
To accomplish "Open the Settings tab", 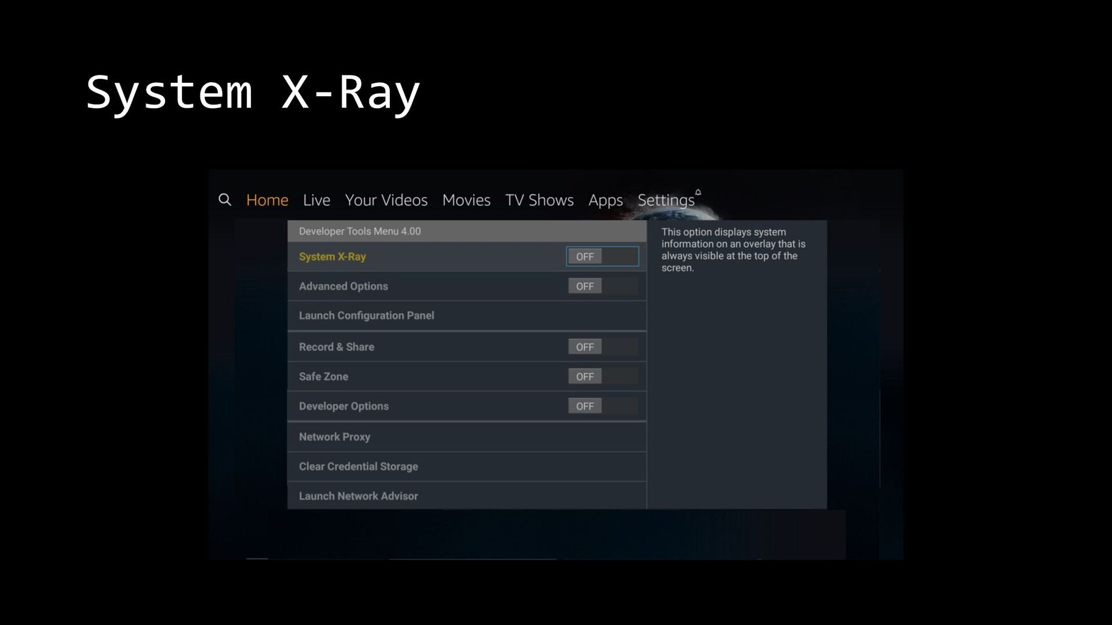I will click(x=666, y=201).
